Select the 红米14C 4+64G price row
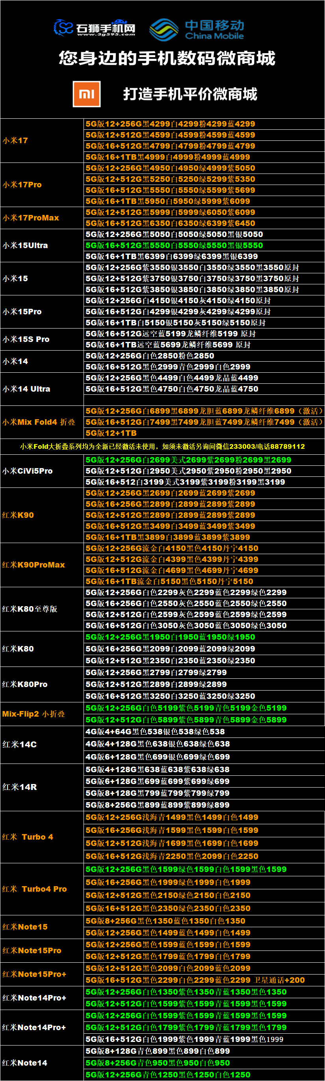The height and width of the screenshot is (1081, 325). 155,732
